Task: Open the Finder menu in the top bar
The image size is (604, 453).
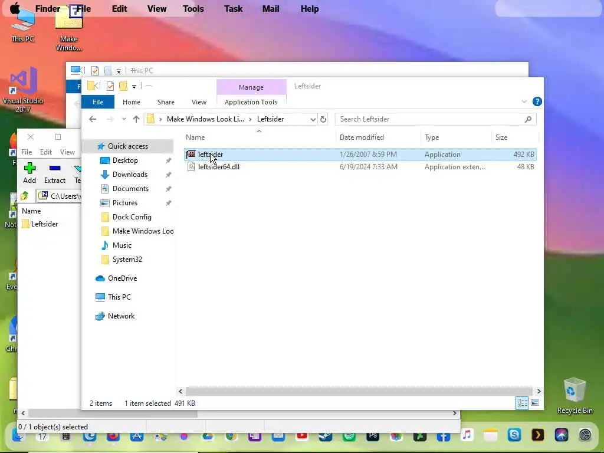Action: tap(47, 8)
